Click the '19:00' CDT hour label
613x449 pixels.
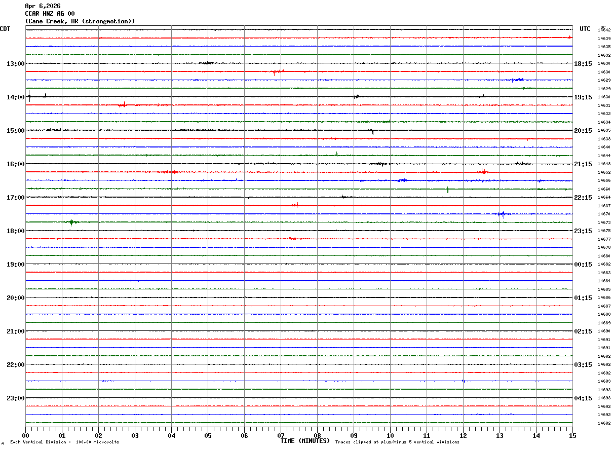15,264
